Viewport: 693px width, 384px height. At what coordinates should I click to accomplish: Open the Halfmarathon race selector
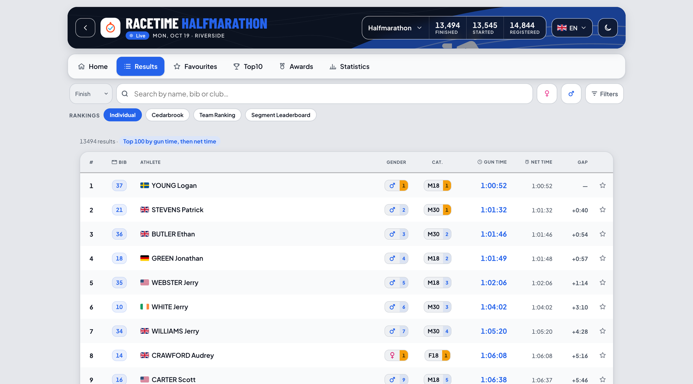coord(395,28)
